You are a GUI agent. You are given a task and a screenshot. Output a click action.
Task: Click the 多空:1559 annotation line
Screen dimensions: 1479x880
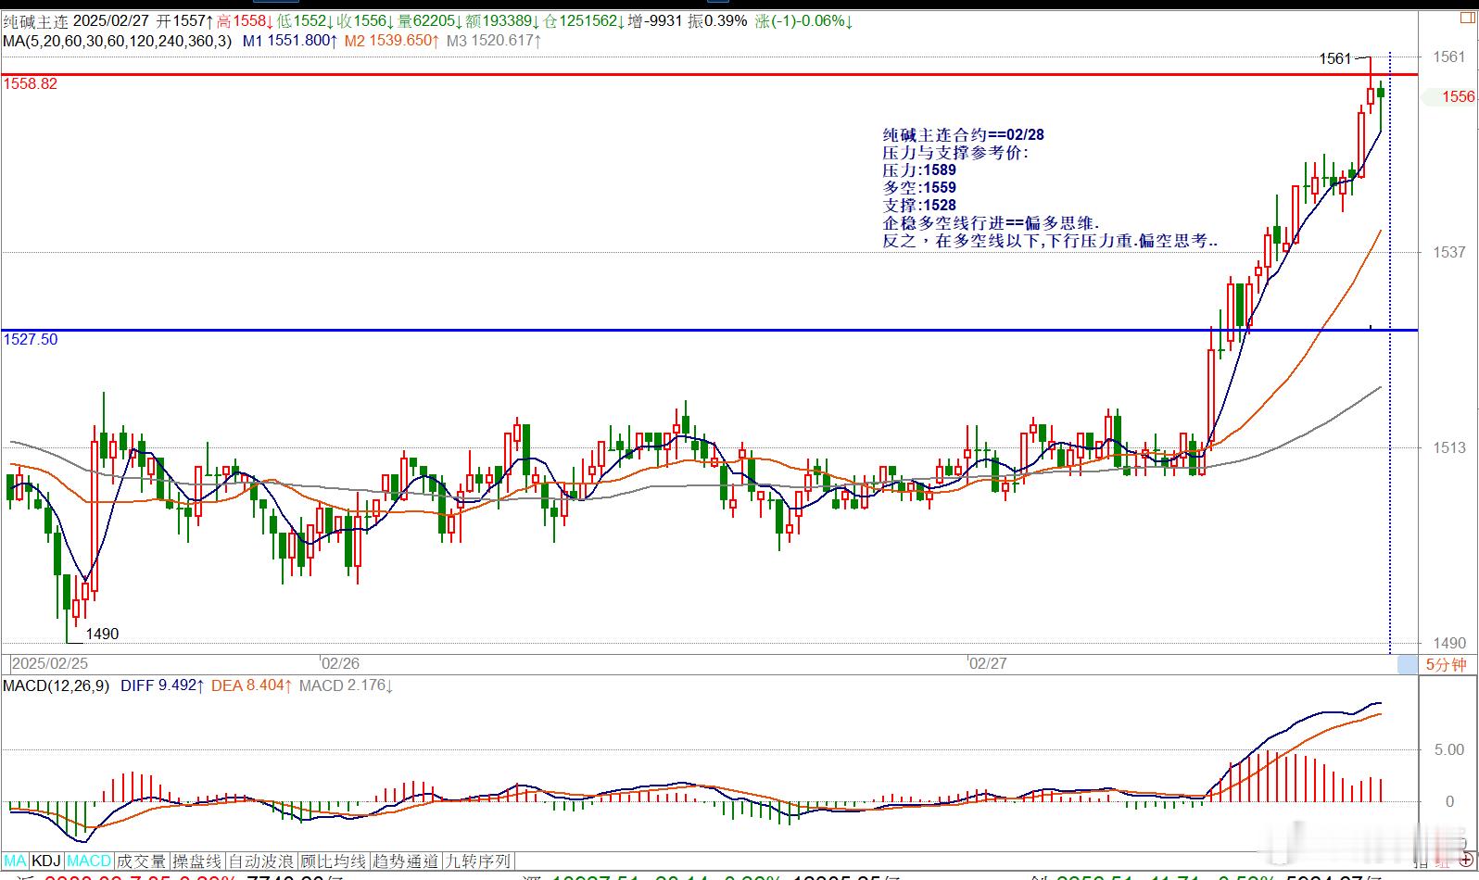[x=919, y=187]
